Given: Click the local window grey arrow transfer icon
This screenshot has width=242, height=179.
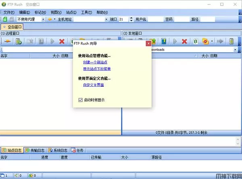Looking at the screenshot, I should [x=220, y=41].
